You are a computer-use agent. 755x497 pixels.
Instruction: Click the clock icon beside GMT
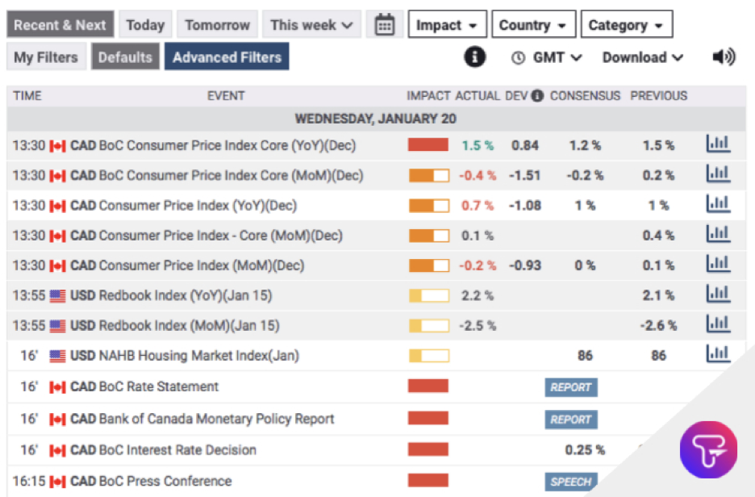(518, 58)
